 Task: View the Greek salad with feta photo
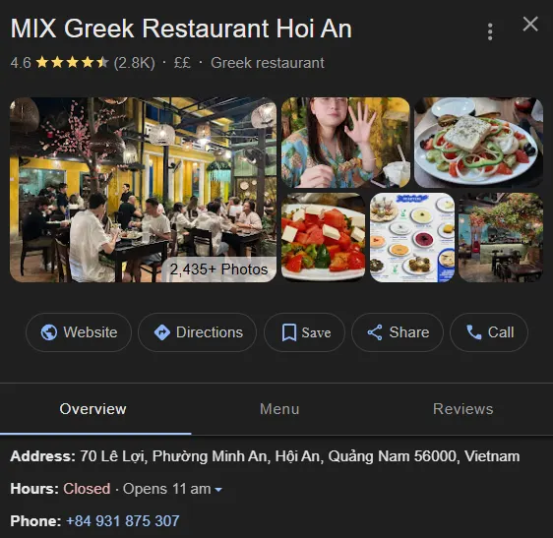[x=478, y=143]
